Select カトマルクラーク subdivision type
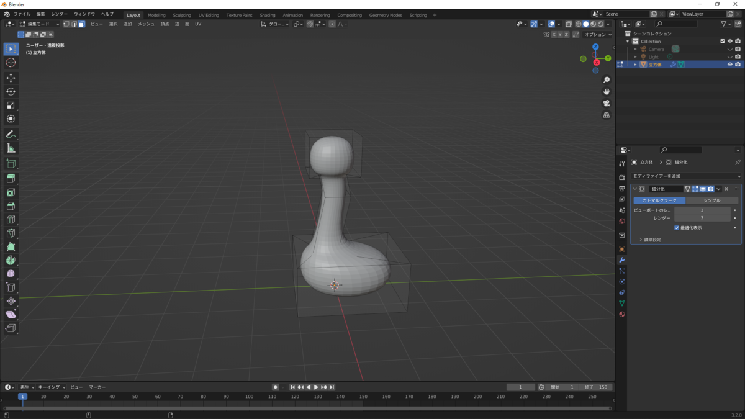The height and width of the screenshot is (419, 745). 659,200
